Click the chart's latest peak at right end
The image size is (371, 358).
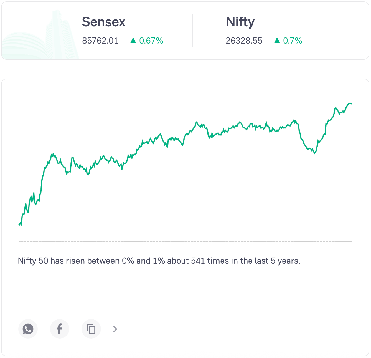point(350,103)
